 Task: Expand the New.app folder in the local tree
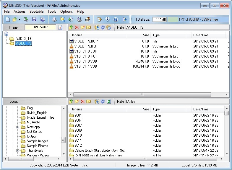point(17,127)
